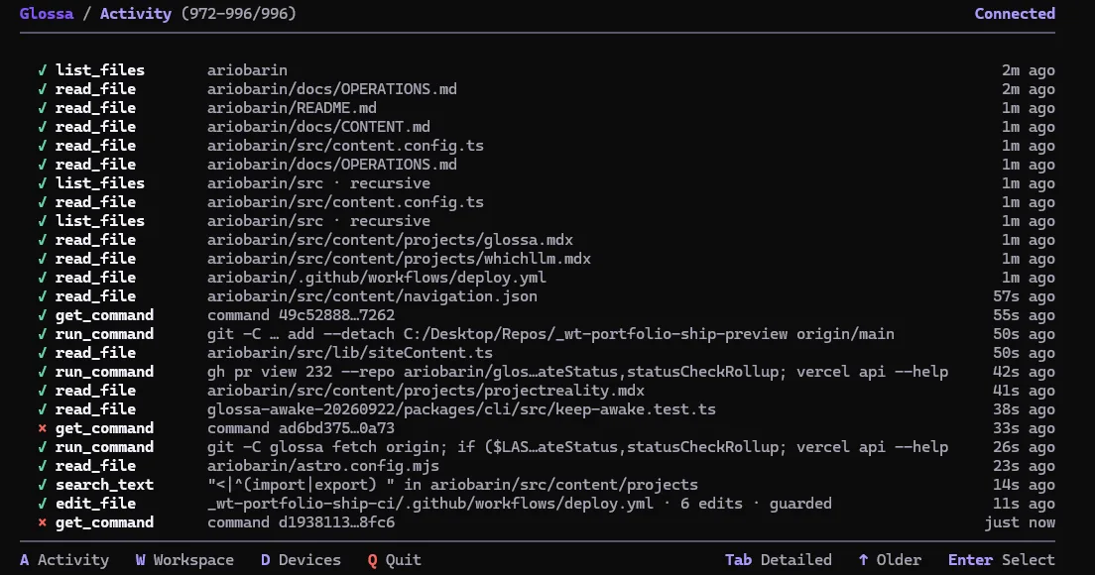This screenshot has width=1095, height=575.
Task: Select the read_file OPERATIONS.md entry from 1m ago
Action: pos(547,165)
